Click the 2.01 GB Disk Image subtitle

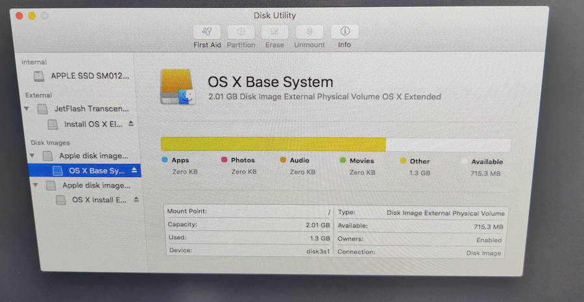click(x=324, y=97)
